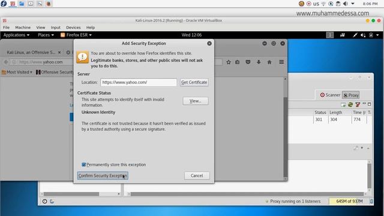Open the Kali system power dropdown arrow
384x216 pixels.
[x=377, y=35]
